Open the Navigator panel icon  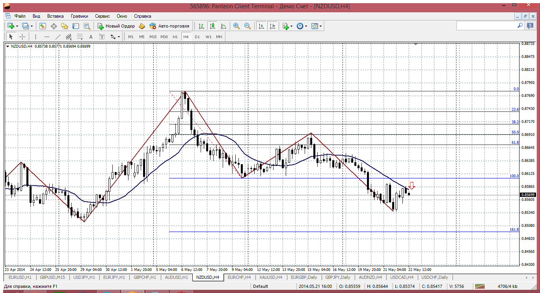point(65,26)
